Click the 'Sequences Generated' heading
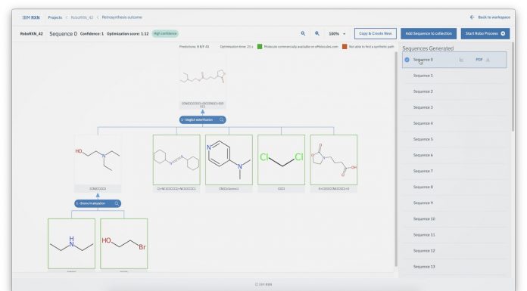 click(428, 48)
